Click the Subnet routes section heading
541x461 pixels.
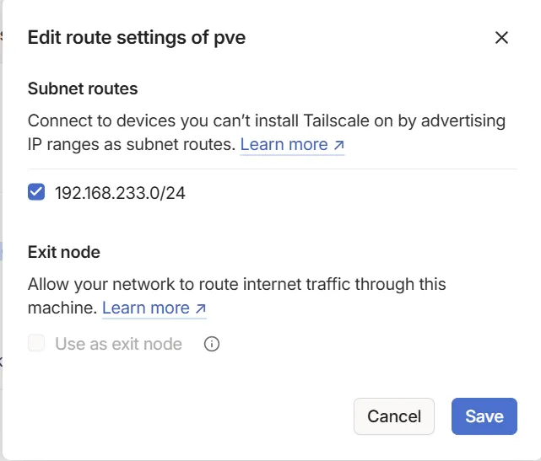[x=83, y=88]
